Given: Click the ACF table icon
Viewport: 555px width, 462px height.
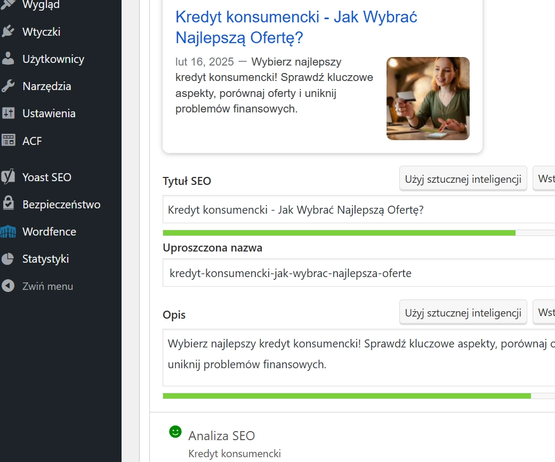Looking at the screenshot, I should pyautogui.click(x=8, y=141).
